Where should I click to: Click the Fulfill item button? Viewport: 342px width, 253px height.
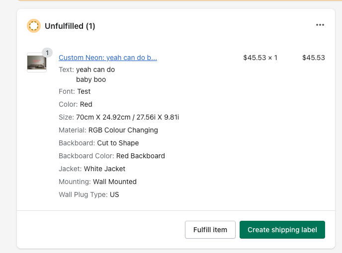click(210, 230)
